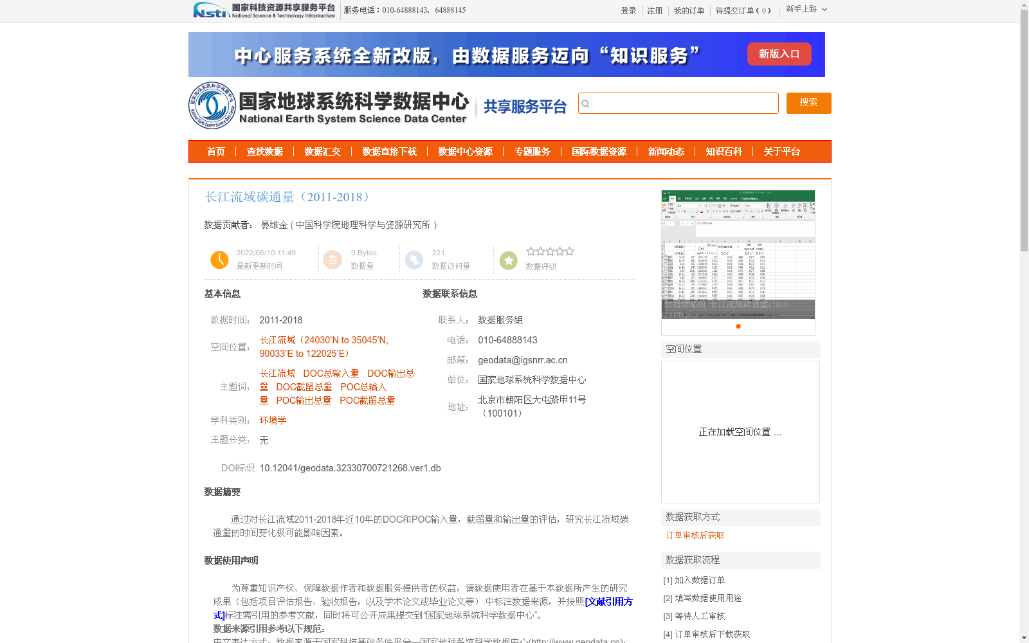This screenshot has width=1029, height=643.
Task: Click the scrollbar up arrow
Action: [1024, 5]
